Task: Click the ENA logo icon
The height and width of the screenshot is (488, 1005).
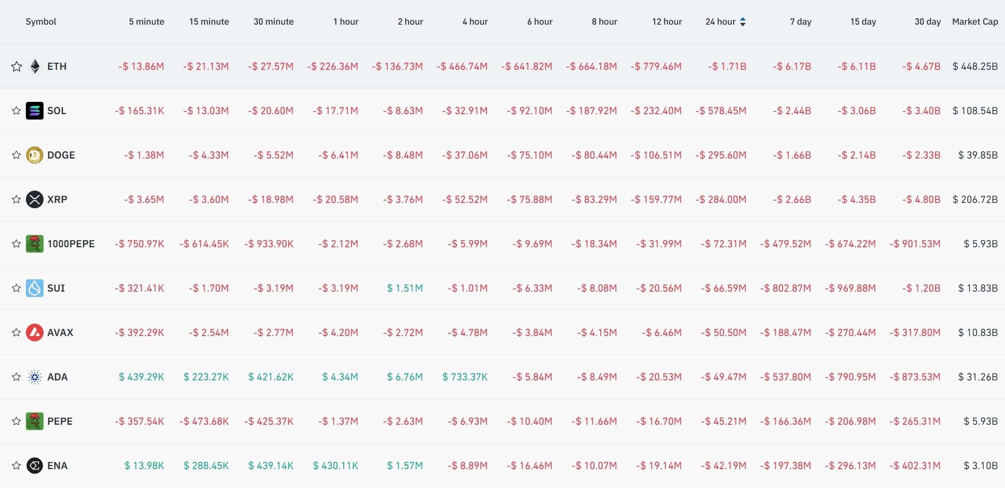Action: point(35,466)
